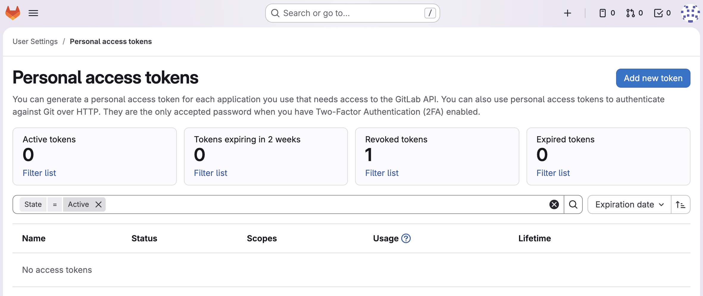Click the GitLab logo home icon

click(x=13, y=13)
